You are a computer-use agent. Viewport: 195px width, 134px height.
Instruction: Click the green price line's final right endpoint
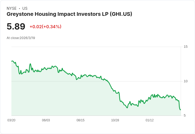tap(180, 110)
